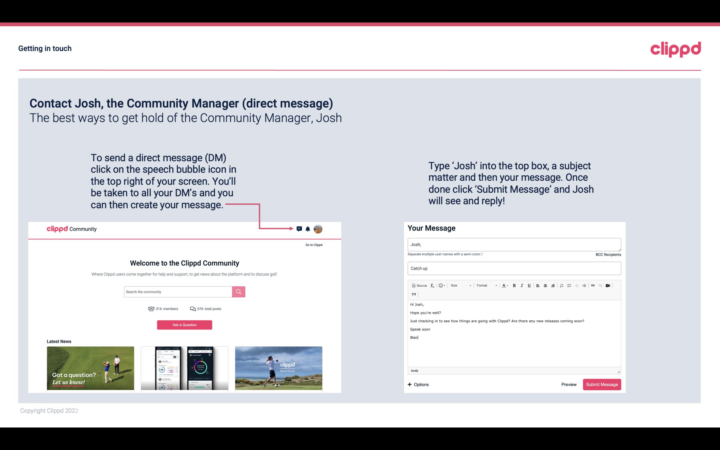The width and height of the screenshot is (720, 450).
Task: Click the Italic formatting icon
Action: point(521,286)
